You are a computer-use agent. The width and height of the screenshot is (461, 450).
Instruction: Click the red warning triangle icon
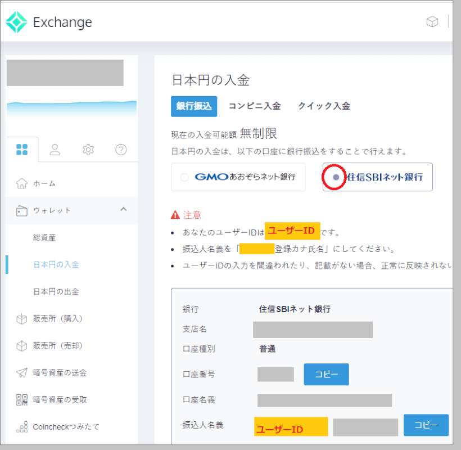coord(175,215)
